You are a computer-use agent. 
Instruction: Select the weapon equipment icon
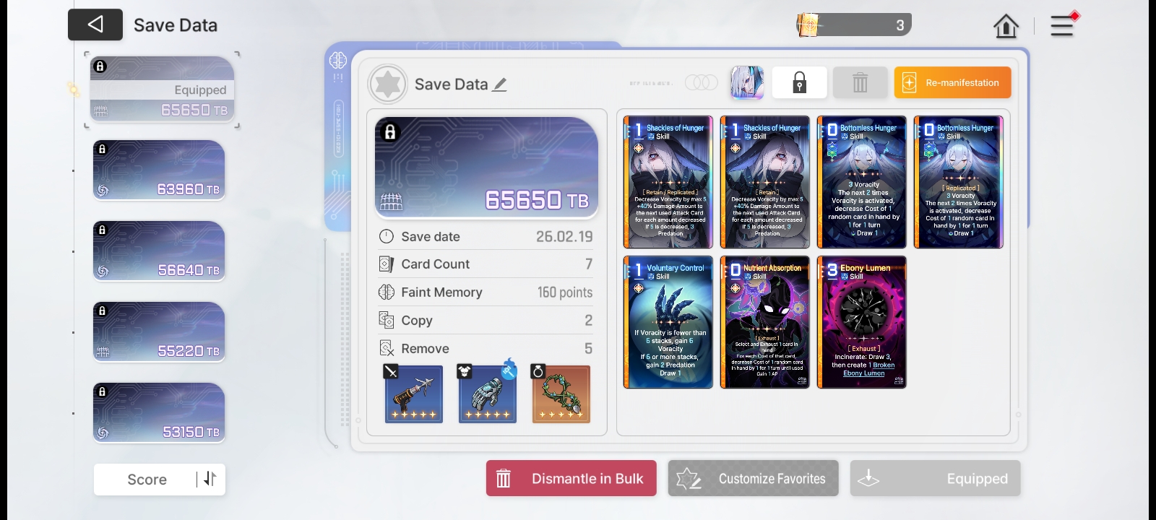click(414, 394)
